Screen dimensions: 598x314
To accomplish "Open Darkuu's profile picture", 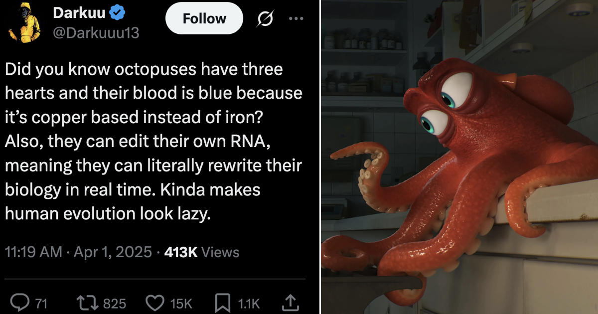I will (24, 22).
